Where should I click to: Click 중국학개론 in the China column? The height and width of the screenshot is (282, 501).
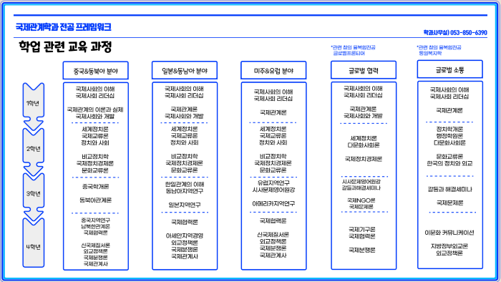tap(95, 187)
